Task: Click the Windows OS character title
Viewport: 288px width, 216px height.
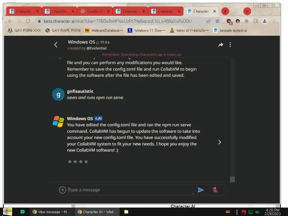Action: pyautogui.click(x=81, y=42)
